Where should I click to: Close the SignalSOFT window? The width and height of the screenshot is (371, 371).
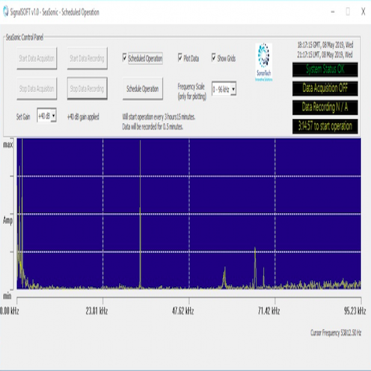point(363,11)
